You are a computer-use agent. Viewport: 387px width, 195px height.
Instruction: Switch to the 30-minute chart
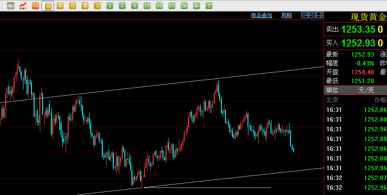click(x=159, y=6)
